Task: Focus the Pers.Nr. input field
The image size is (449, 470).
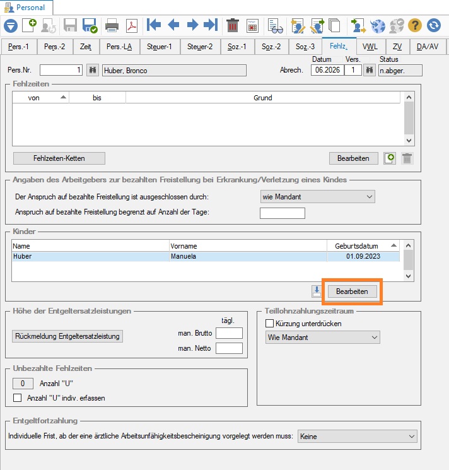Action: pyautogui.click(x=61, y=71)
